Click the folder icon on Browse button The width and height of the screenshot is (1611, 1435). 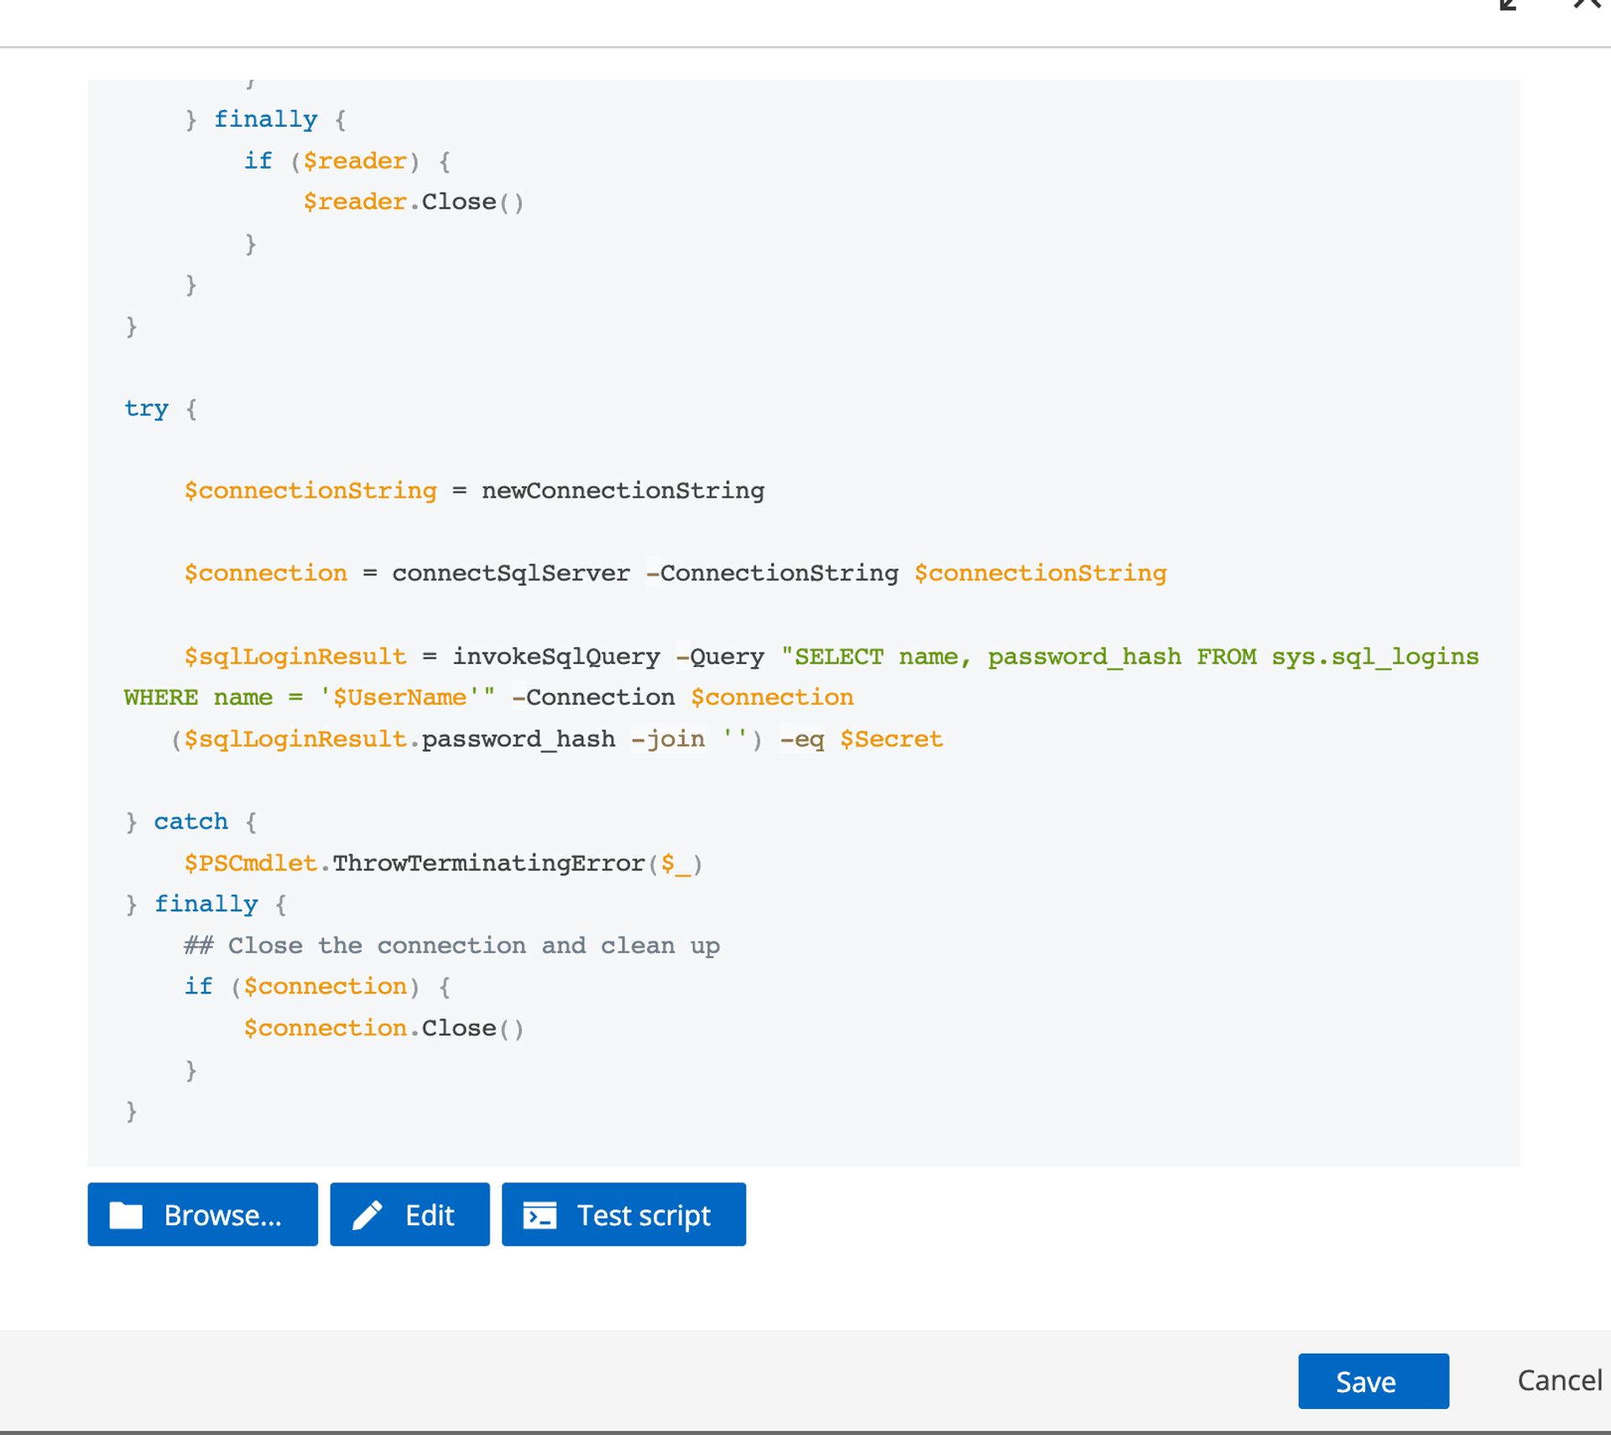(x=126, y=1215)
